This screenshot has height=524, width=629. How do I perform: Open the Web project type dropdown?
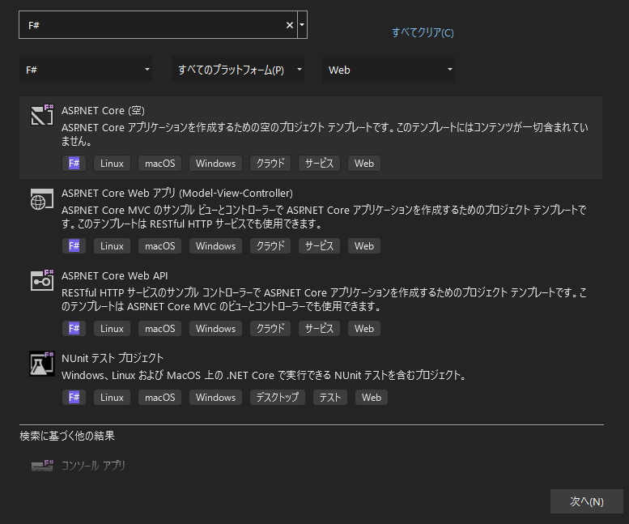pyautogui.click(x=388, y=70)
